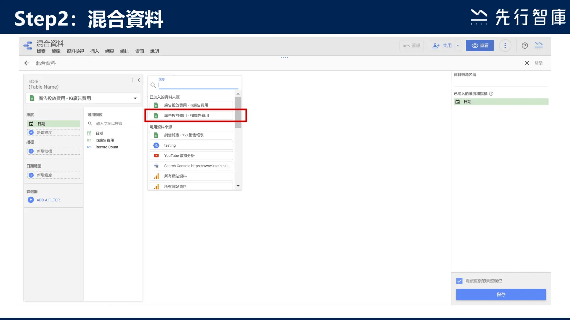Toggle 隱藏重複的彙整欄位 checkbox
570x320 pixels.
pos(459,281)
